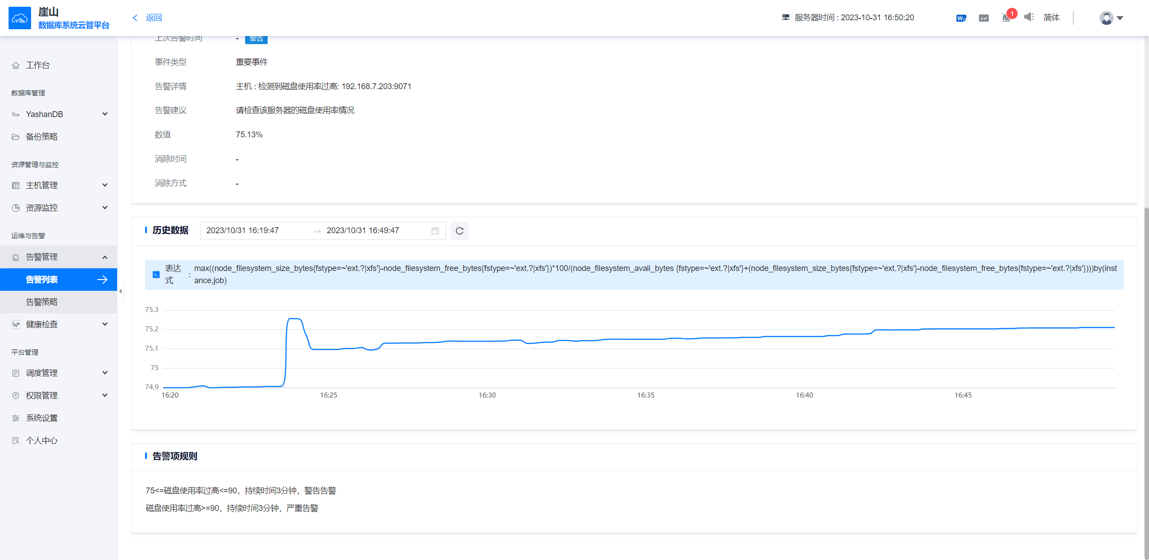Select the 告警列表 menu item
Screen dimensions: 1149x560
coord(42,280)
